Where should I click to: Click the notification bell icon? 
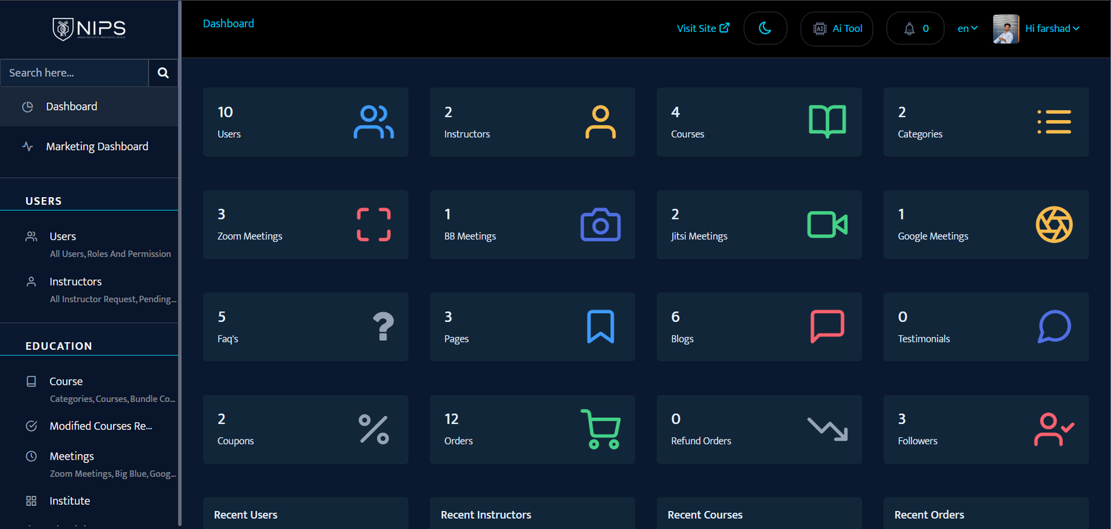tap(909, 28)
